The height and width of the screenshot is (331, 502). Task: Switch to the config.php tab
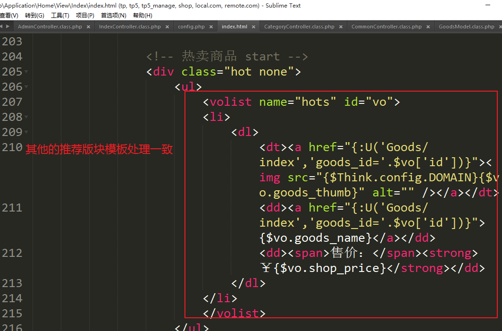(x=191, y=27)
